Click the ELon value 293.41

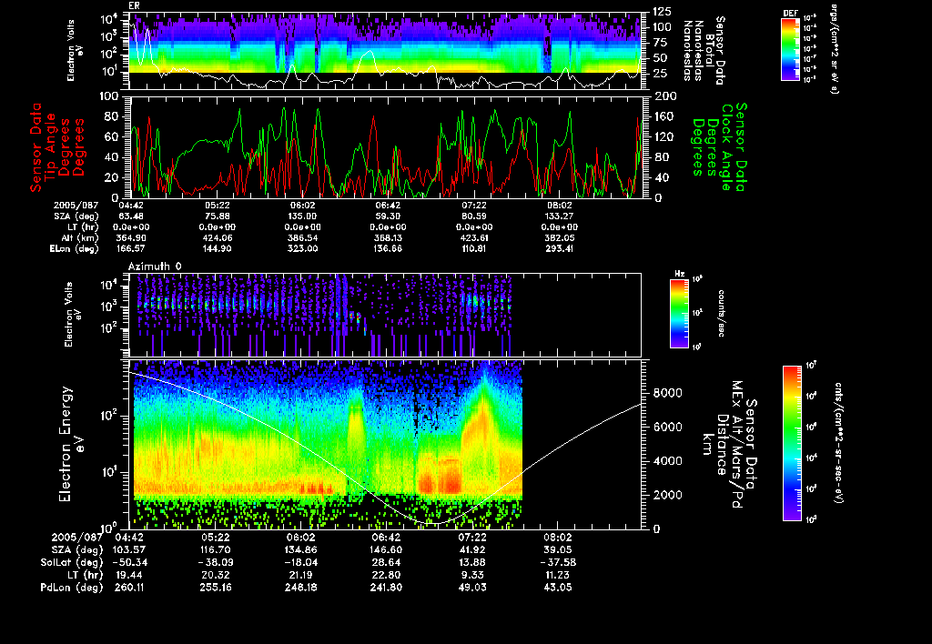coord(560,249)
